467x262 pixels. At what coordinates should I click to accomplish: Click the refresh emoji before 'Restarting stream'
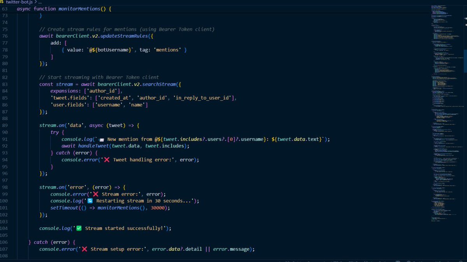coord(90,201)
